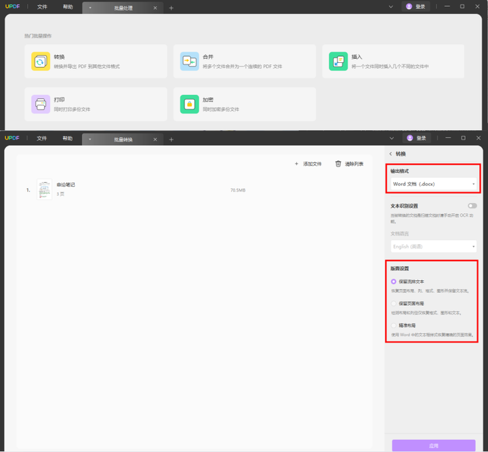This screenshot has width=488, height=452.
Task: Click the 输出格式 label
Action: (x=400, y=171)
